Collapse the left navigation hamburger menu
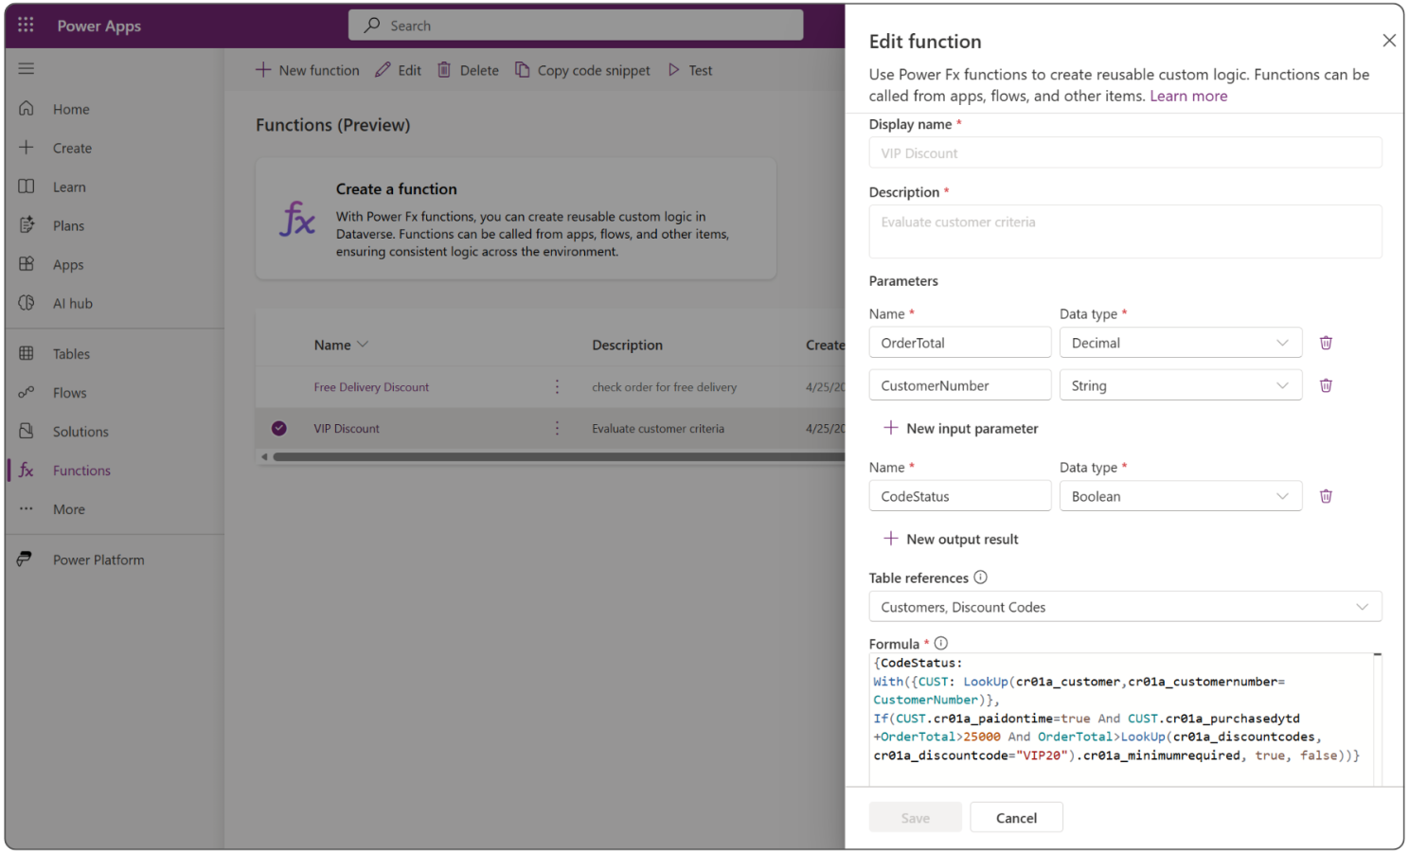The image size is (1409, 853). click(x=27, y=68)
